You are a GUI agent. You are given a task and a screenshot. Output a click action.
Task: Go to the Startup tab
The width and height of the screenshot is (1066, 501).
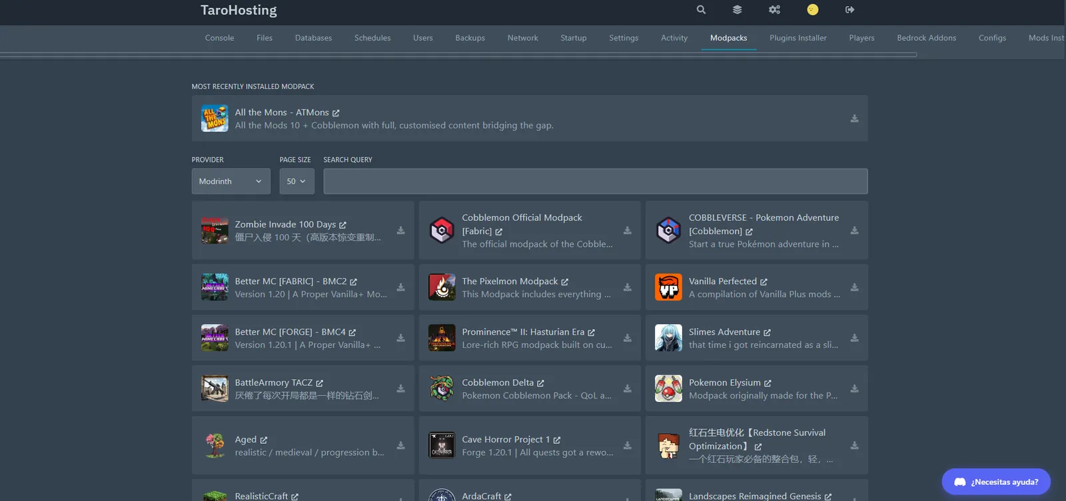click(573, 38)
